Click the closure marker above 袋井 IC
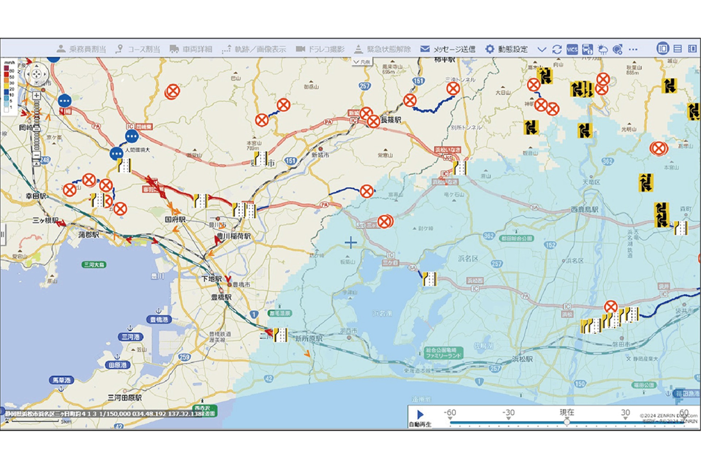 click(611, 307)
